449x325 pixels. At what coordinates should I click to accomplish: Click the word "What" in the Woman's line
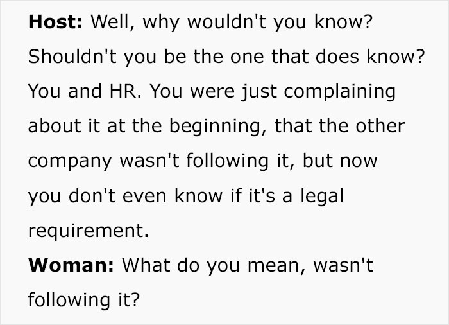tap(142, 266)
